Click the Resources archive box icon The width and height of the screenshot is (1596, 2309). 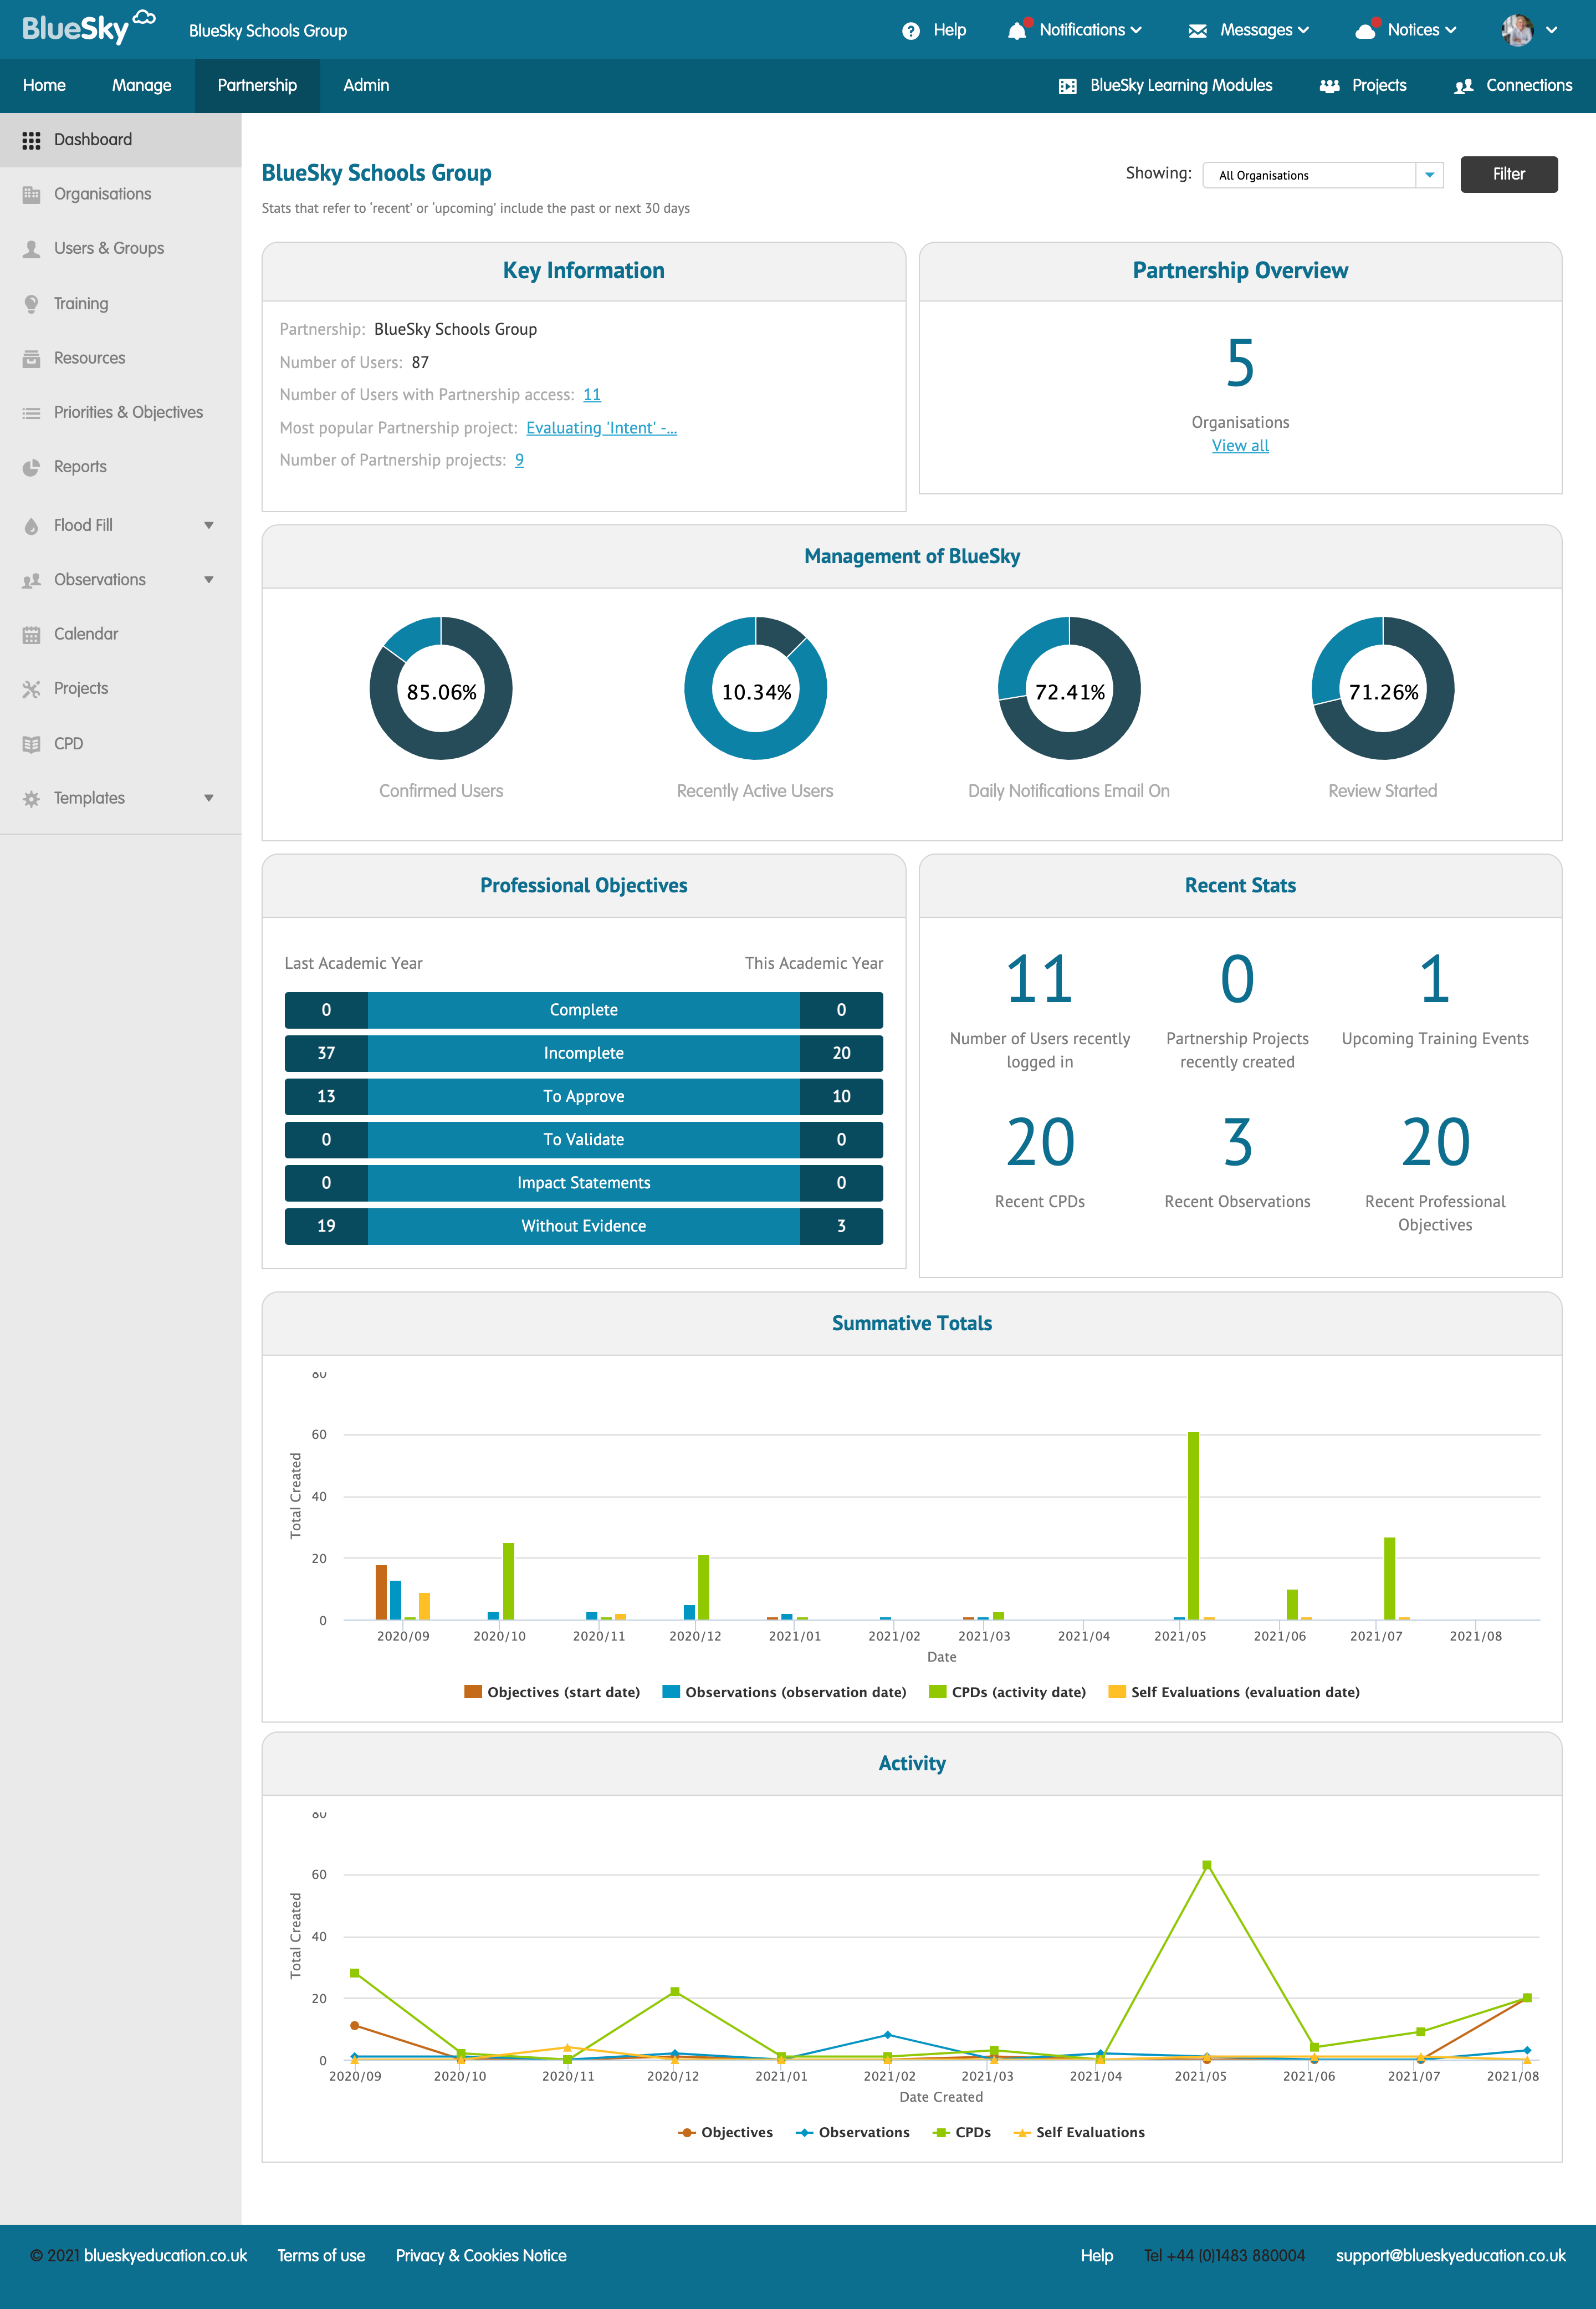tap(31, 358)
